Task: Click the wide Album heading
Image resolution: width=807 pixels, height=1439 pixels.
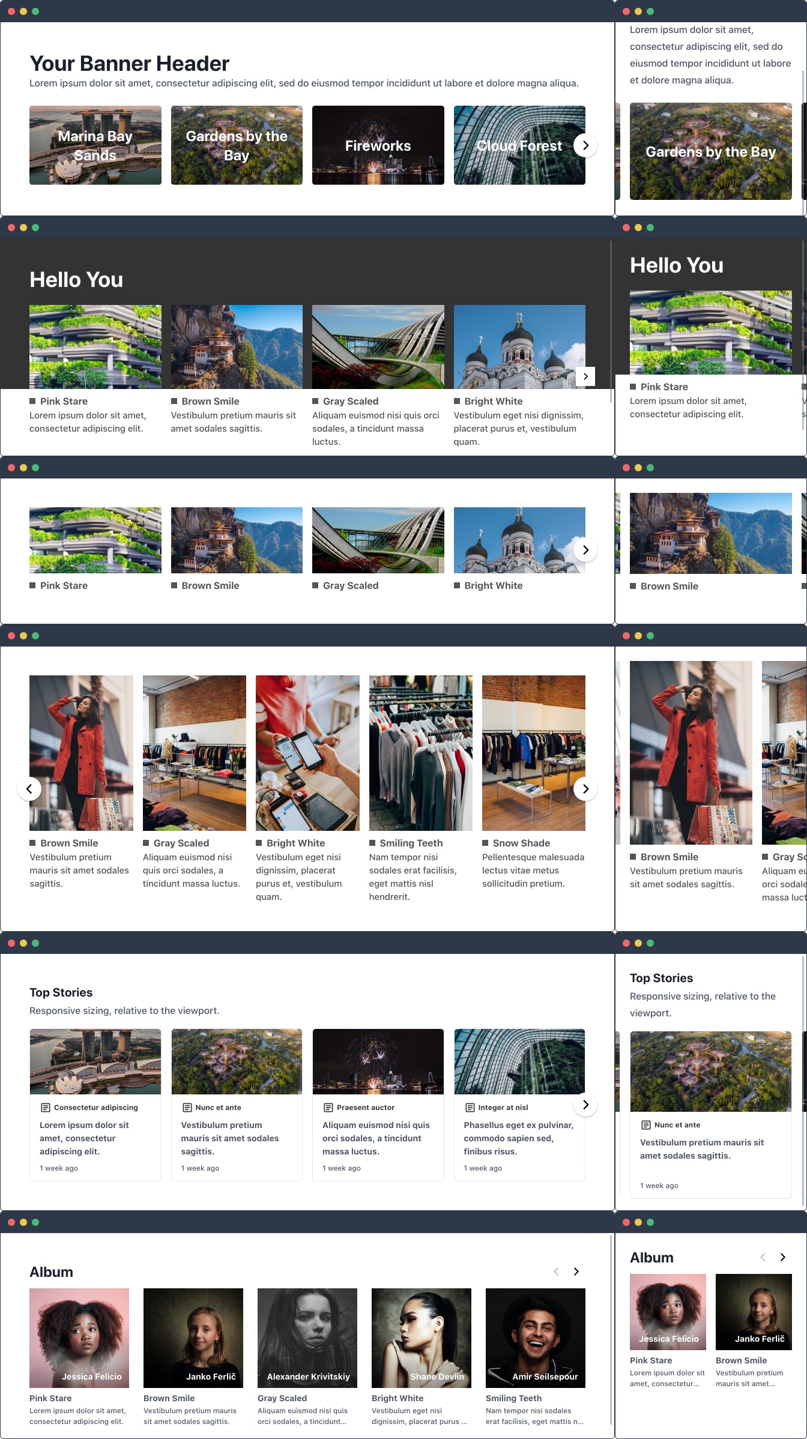Action: coord(52,1272)
